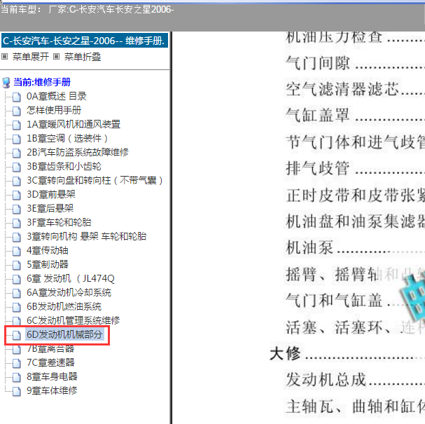Open 8章车身电器 chapter
Screen dimensions: 425x424
point(52,376)
